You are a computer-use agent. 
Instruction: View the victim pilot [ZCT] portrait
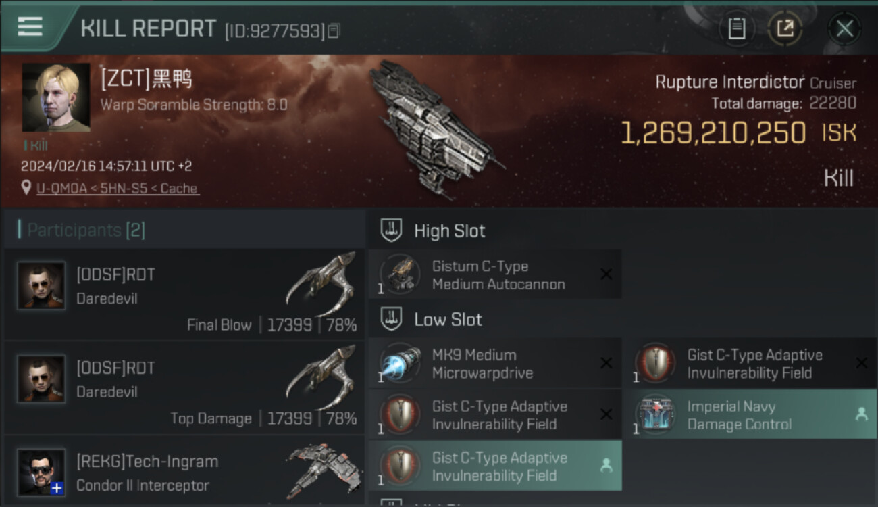[x=56, y=97]
